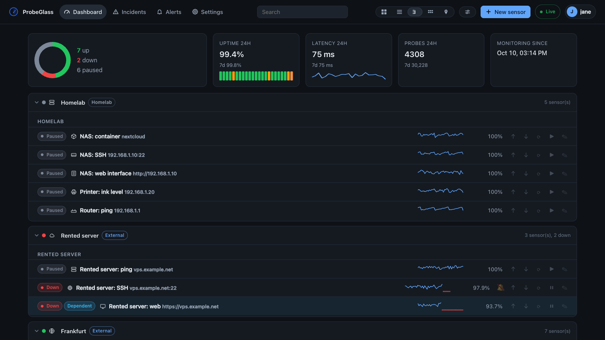Click the External tag on Rented server

coord(115,235)
